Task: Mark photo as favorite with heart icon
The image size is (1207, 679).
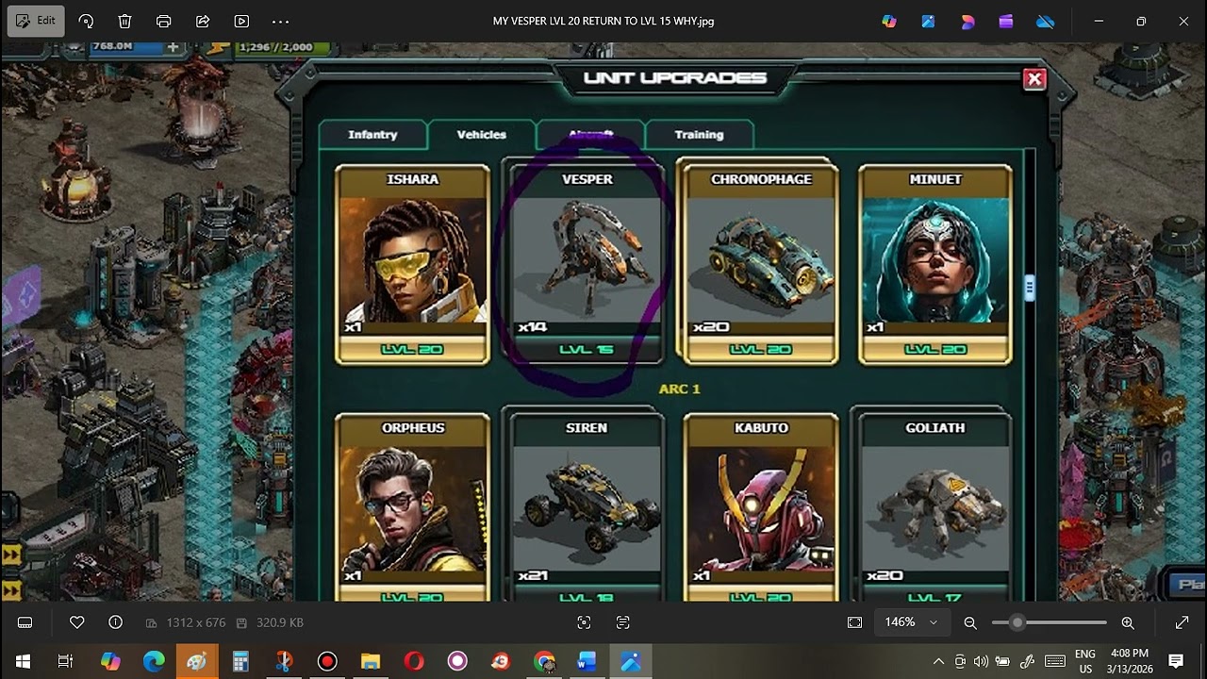Action: click(x=77, y=622)
